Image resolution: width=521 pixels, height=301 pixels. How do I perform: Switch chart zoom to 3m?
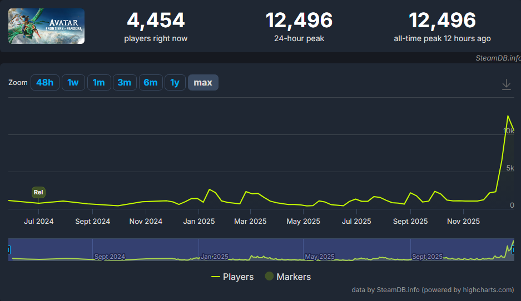coord(124,83)
